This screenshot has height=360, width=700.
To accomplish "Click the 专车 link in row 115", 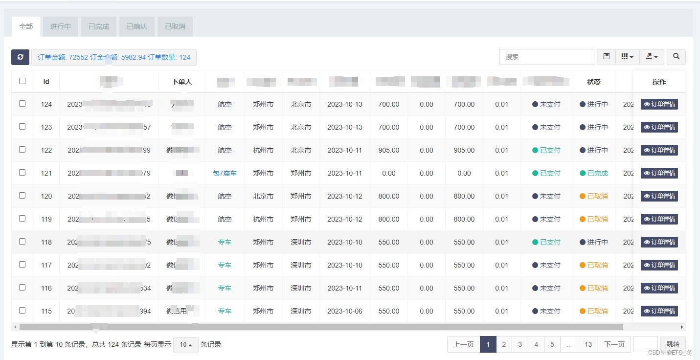I will (225, 311).
